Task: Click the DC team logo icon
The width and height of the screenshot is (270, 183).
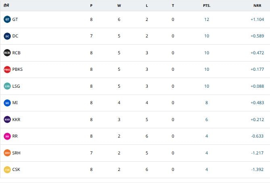Action: point(7,36)
